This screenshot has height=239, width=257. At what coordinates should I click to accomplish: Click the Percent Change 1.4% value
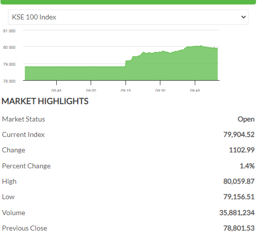click(x=247, y=166)
